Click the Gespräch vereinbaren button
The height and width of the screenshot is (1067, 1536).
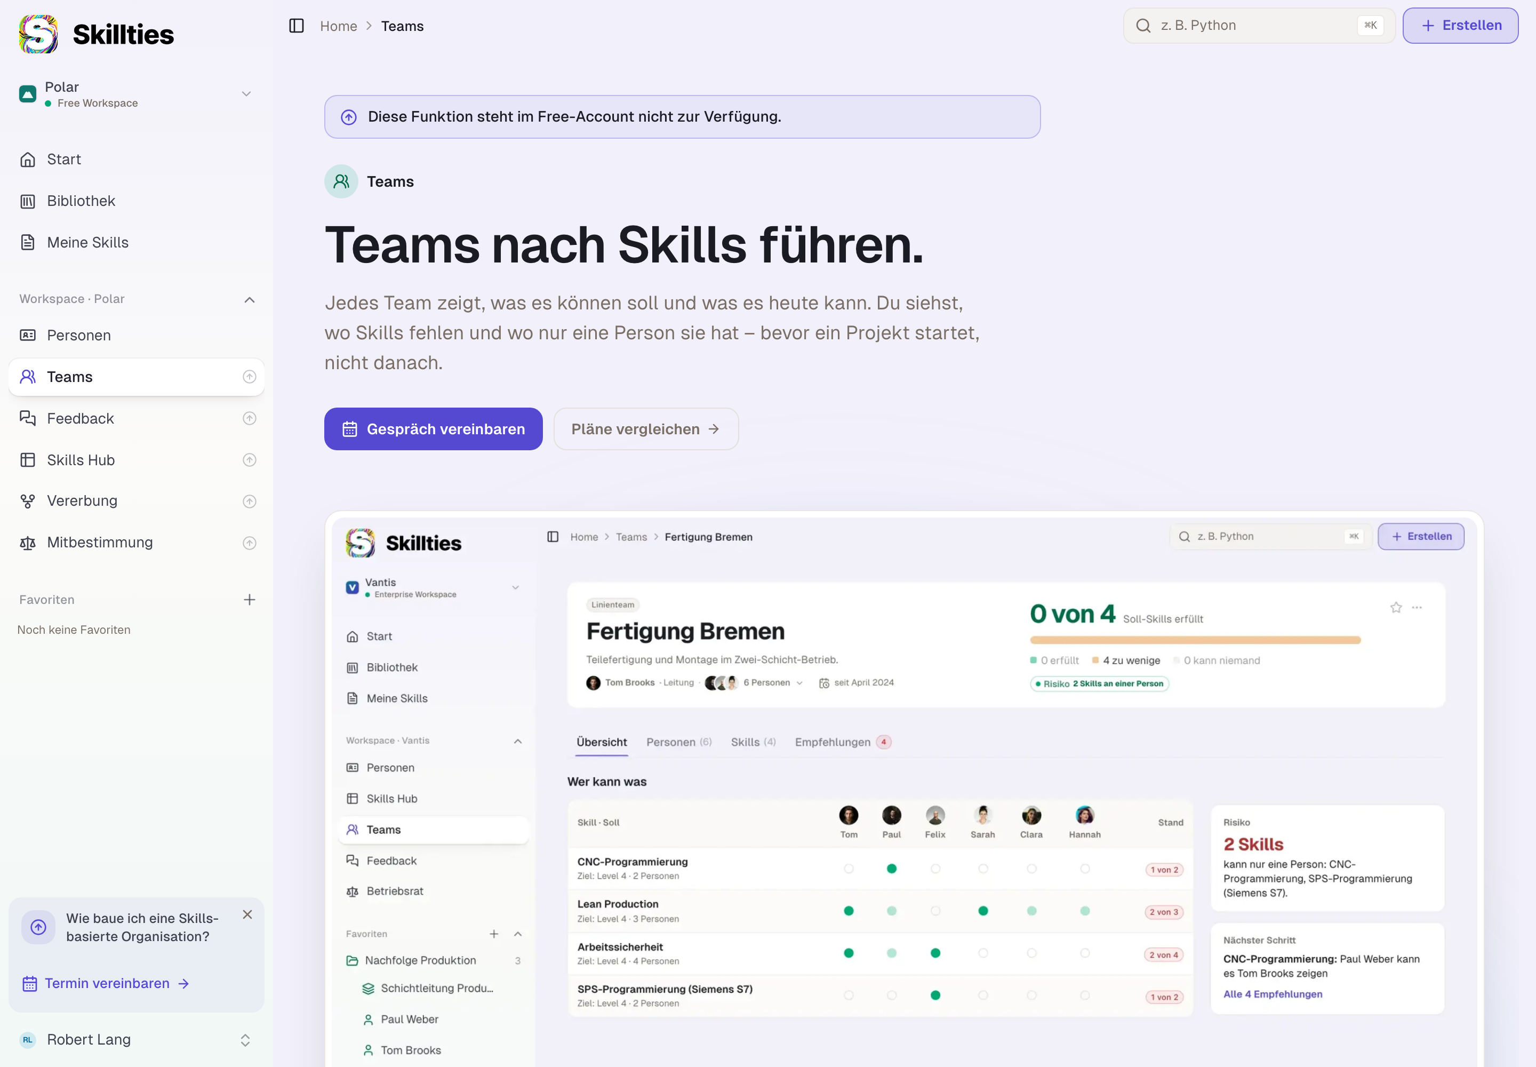pos(433,429)
